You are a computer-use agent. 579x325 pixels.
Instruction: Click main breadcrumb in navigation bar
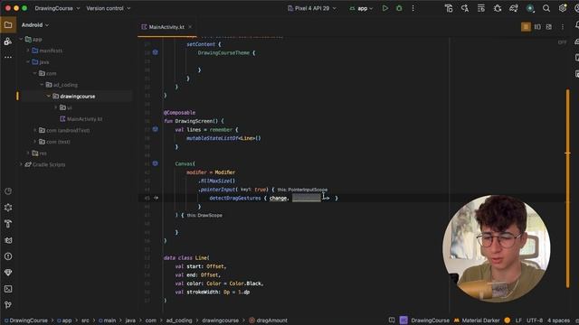[x=108, y=320]
